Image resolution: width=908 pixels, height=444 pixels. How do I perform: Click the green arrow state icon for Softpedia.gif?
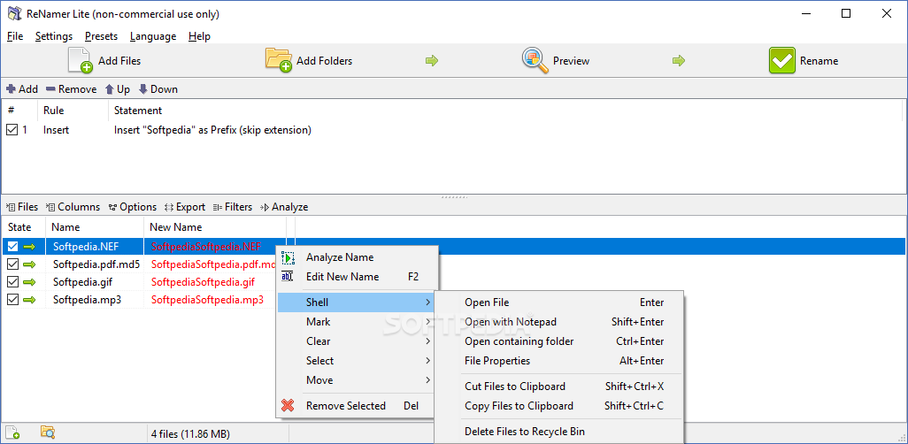pyautogui.click(x=29, y=282)
